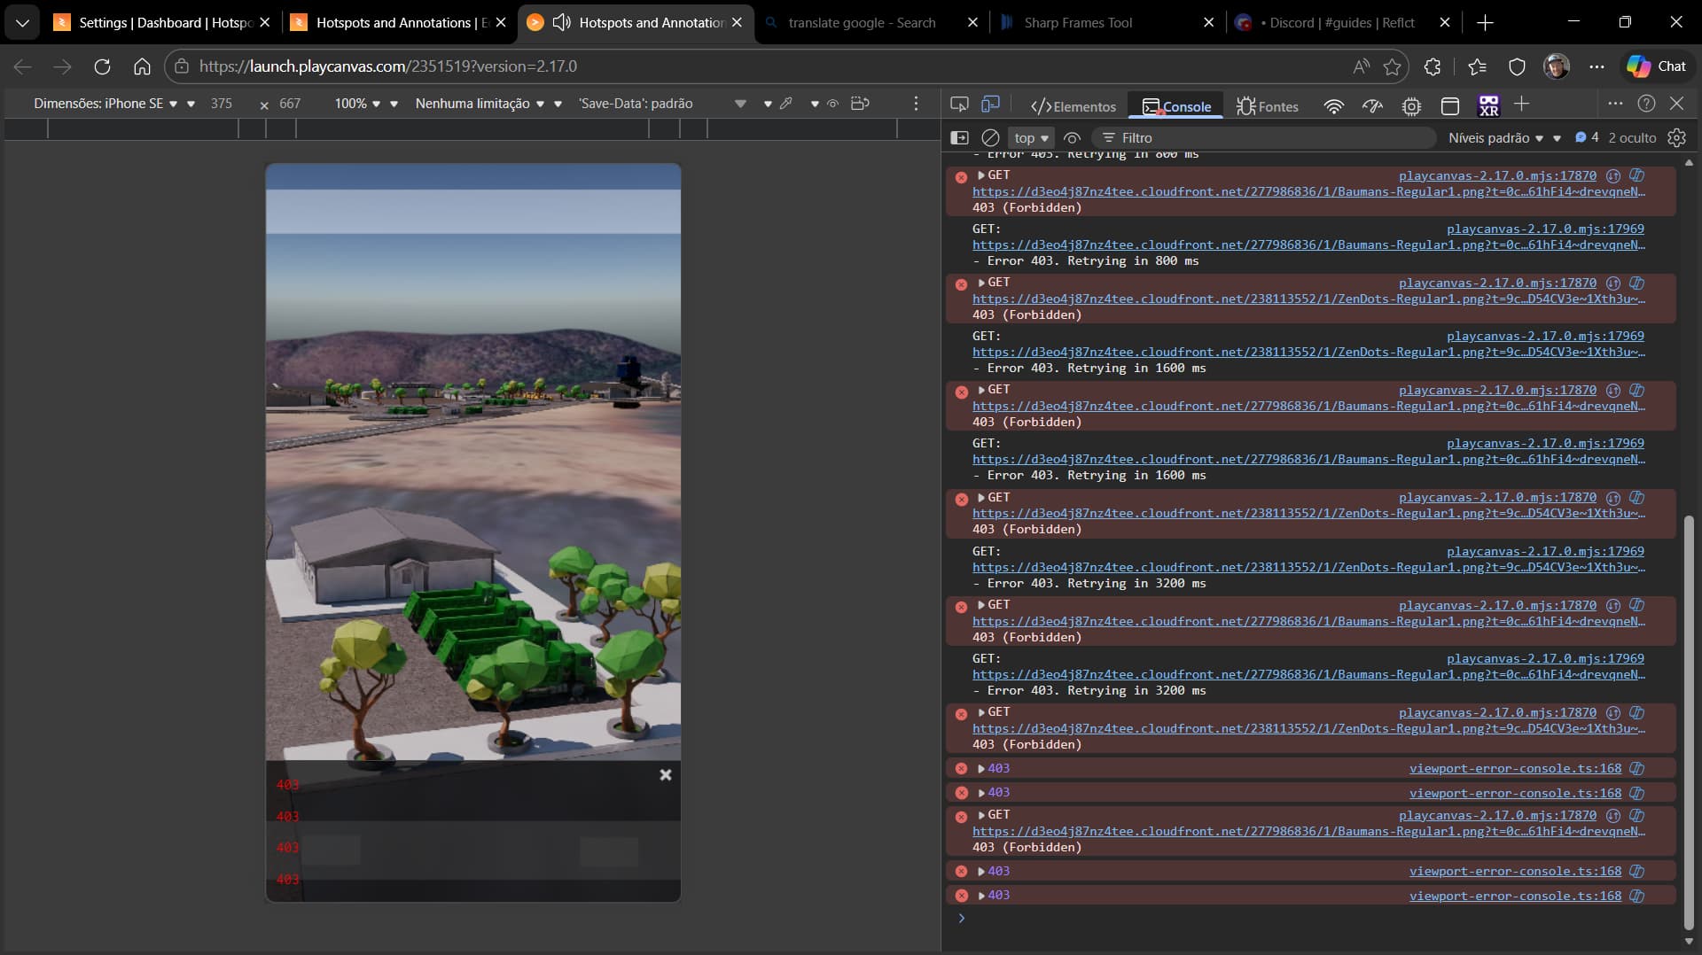This screenshot has height=955, width=1702.
Task: Close the 403 error overlay in viewport
Action: coord(666,775)
